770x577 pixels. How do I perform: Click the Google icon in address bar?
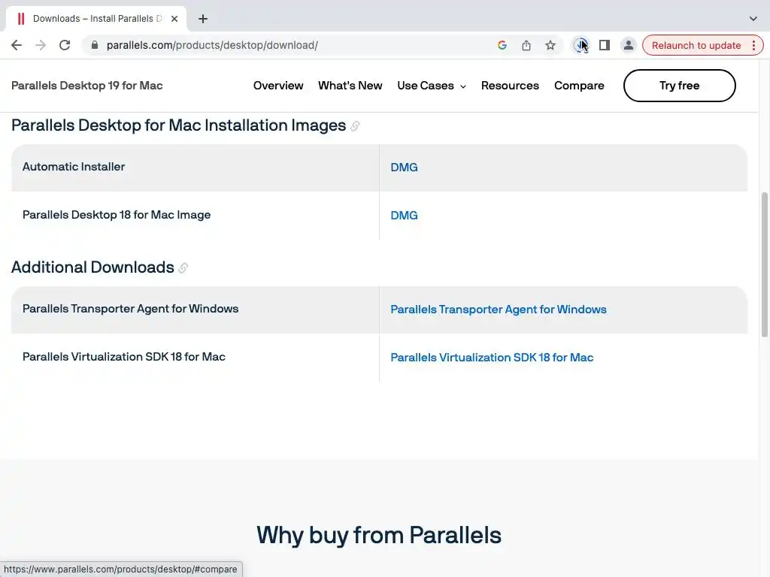[502, 45]
